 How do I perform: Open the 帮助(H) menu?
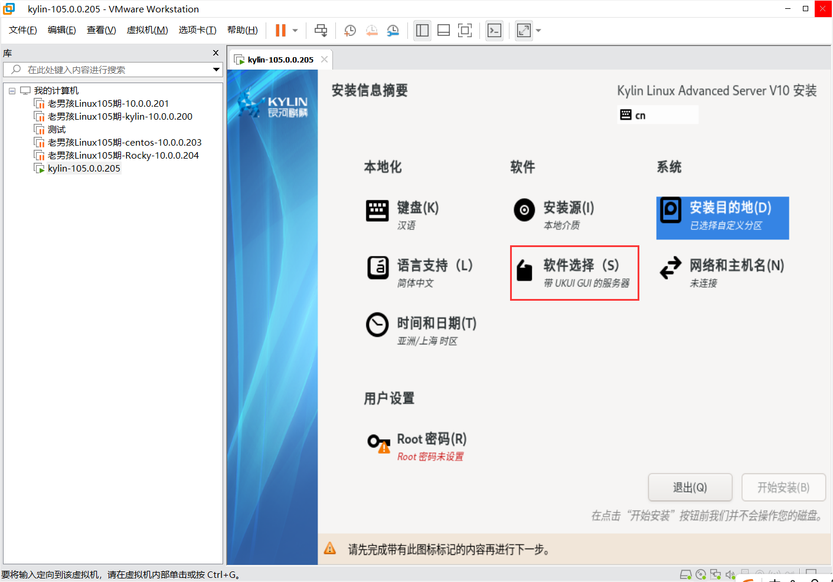coord(243,30)
